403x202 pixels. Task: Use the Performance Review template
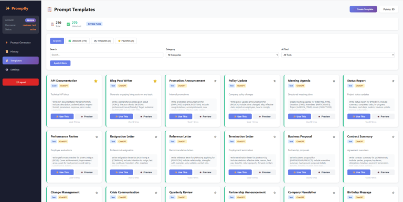(62, 172)
